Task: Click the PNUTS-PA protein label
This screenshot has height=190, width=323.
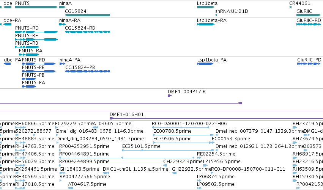Action: (x=33, y=83)
